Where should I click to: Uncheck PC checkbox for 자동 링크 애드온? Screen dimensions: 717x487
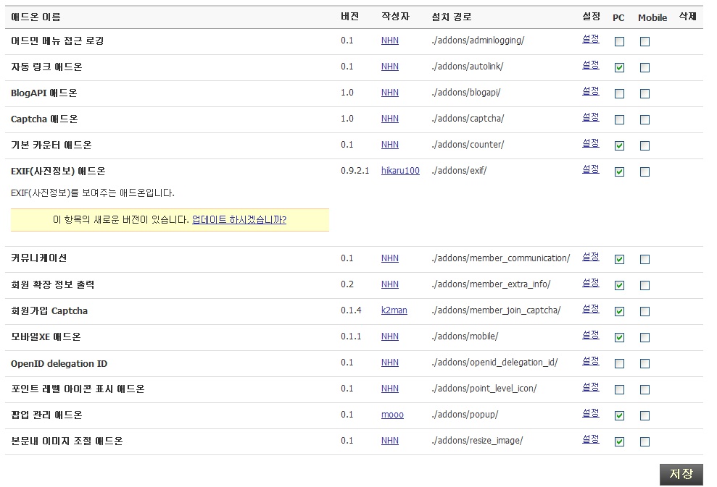point(619,67)
